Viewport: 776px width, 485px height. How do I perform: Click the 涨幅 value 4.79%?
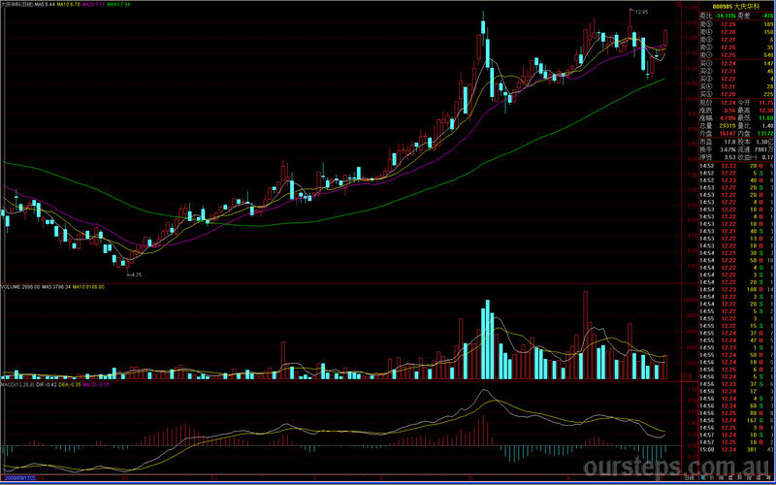tap(728, 118)
